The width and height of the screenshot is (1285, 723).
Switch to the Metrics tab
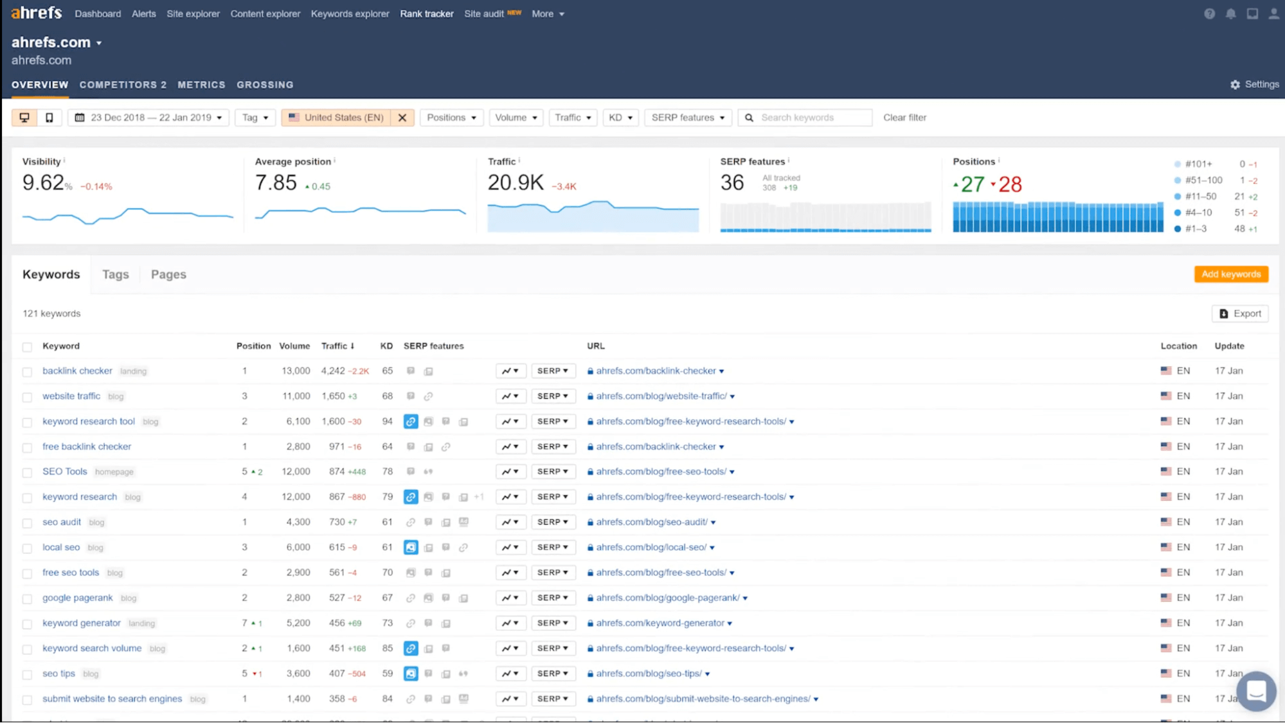pyautogui.click(x=201, y=85)
